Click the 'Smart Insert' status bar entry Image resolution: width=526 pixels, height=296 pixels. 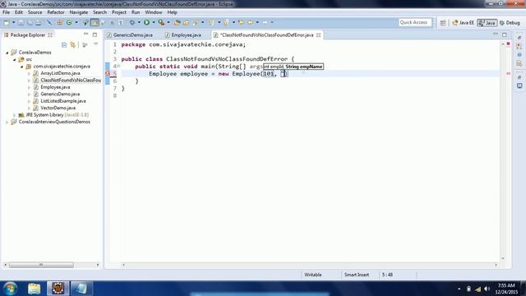tap(356, 275)
